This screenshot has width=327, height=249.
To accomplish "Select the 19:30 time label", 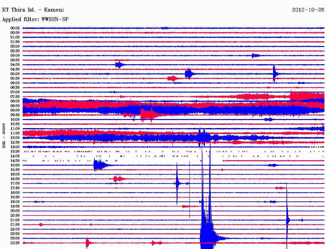I will coord(15,207).
